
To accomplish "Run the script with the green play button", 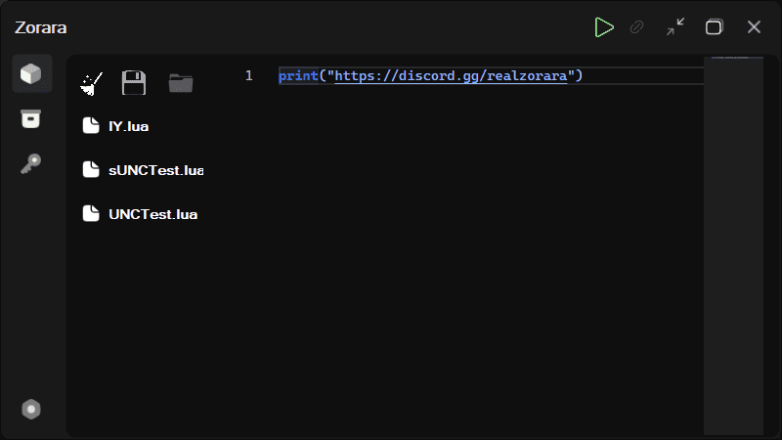I will pos(604,27).
